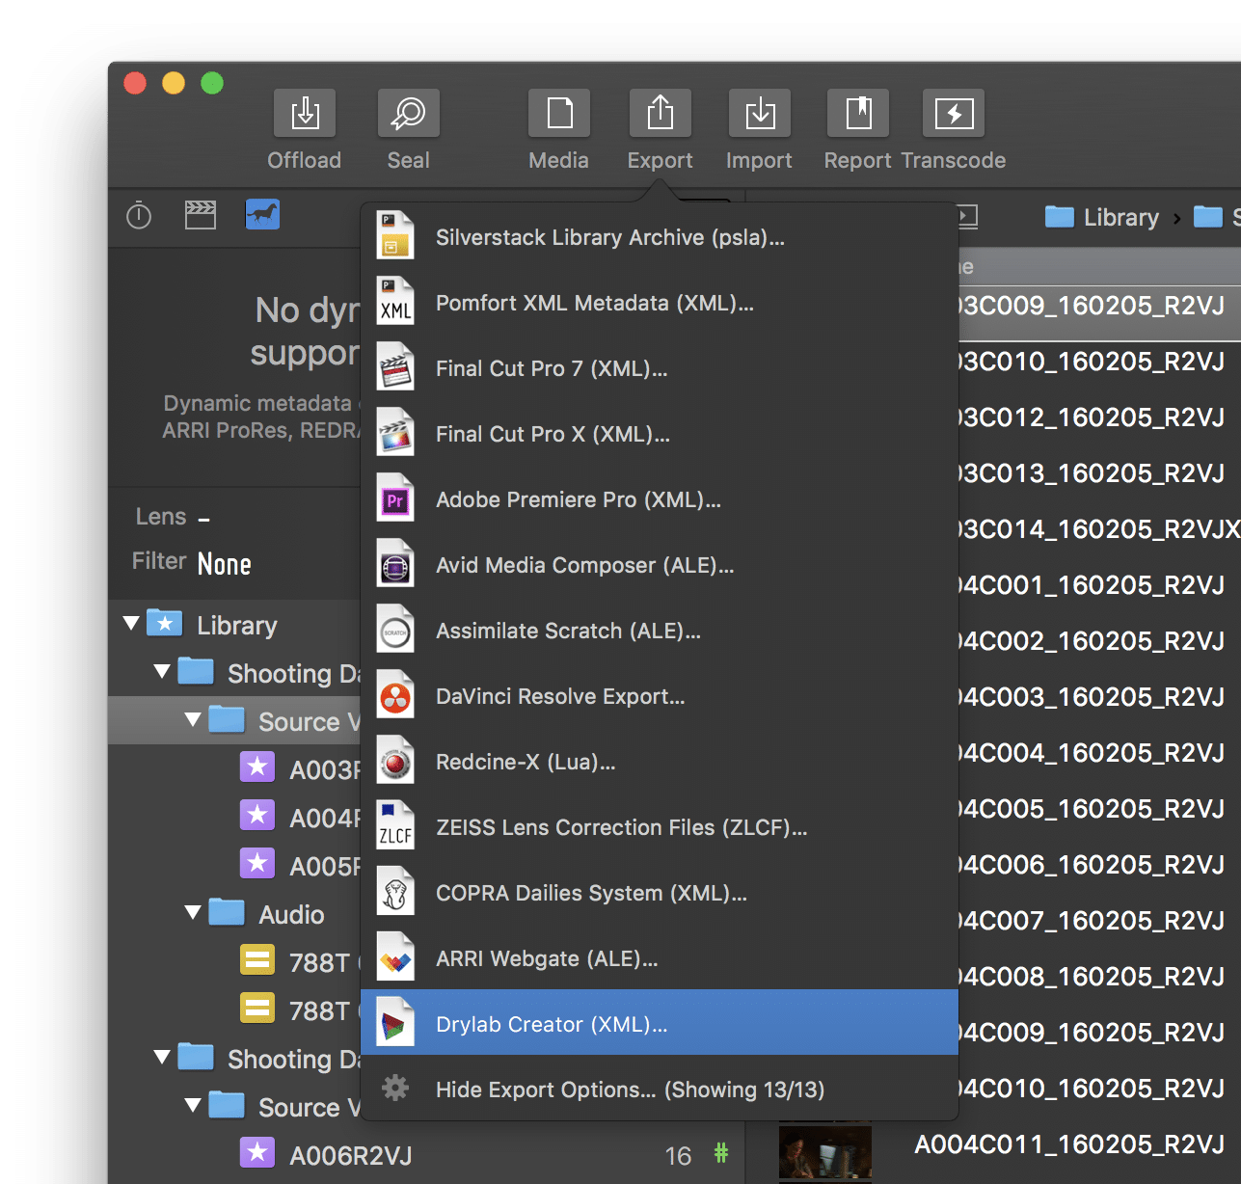Collapse the highlighted Source folder
This screenshot has height=1184, width=1241.
[x=193, y=720]
